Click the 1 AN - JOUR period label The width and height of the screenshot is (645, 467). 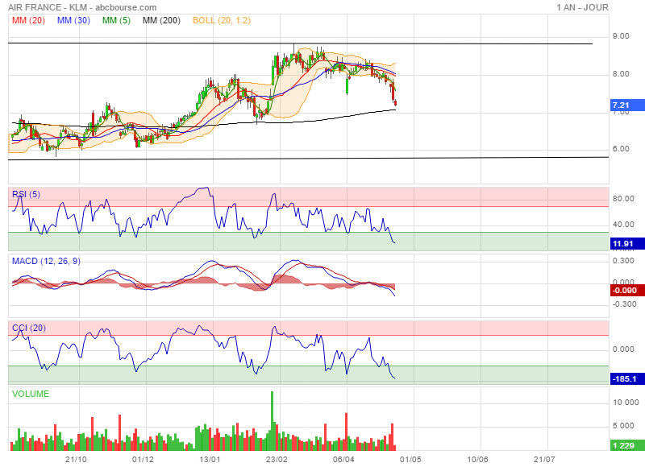583,7
